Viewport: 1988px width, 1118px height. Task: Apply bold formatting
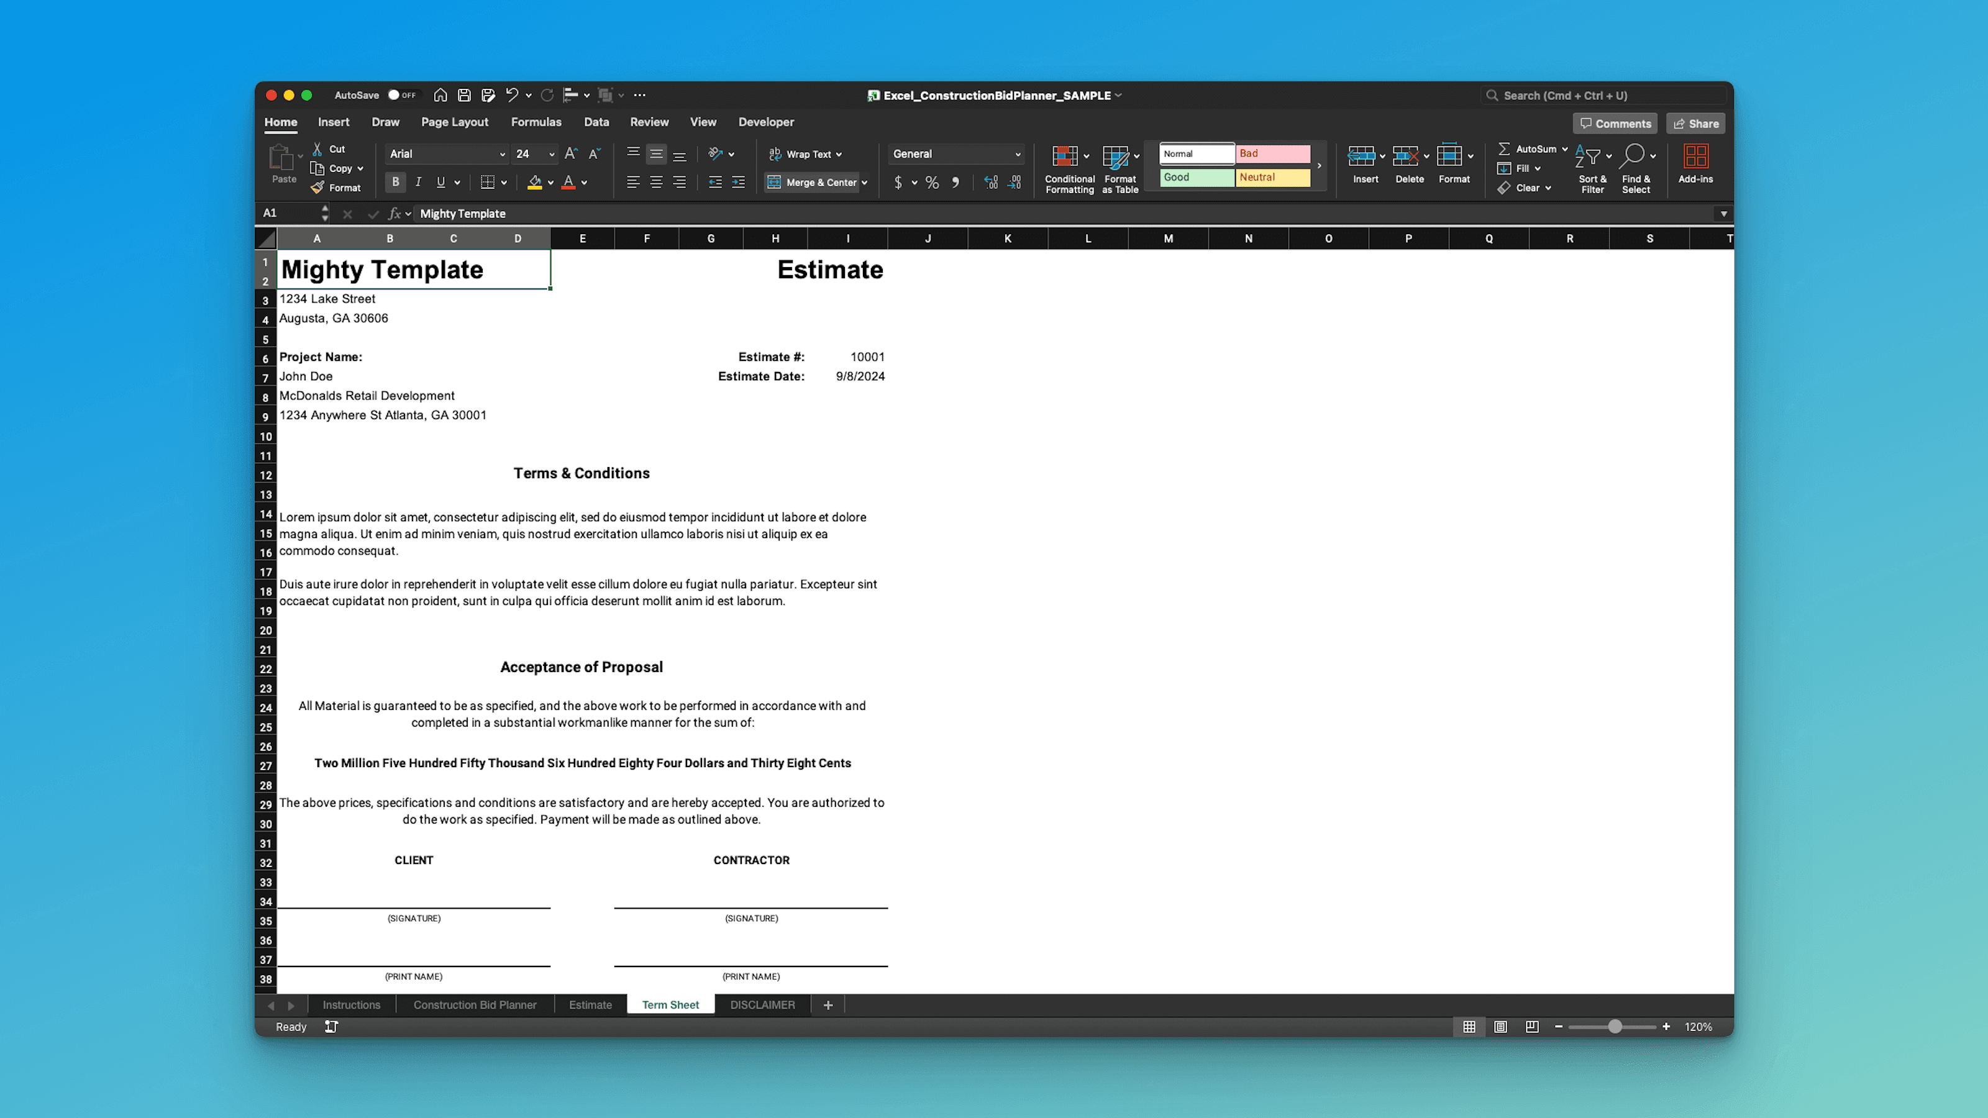395,182
